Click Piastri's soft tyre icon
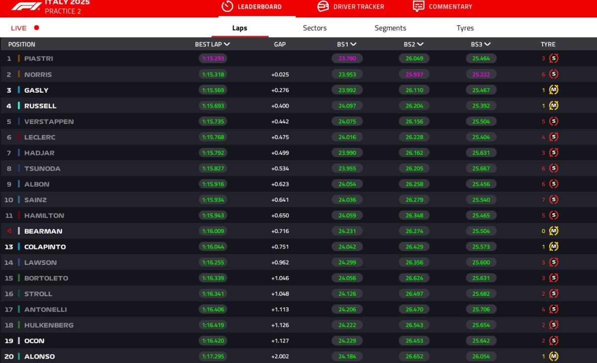597x363 pixels. (x=554, y=58)
